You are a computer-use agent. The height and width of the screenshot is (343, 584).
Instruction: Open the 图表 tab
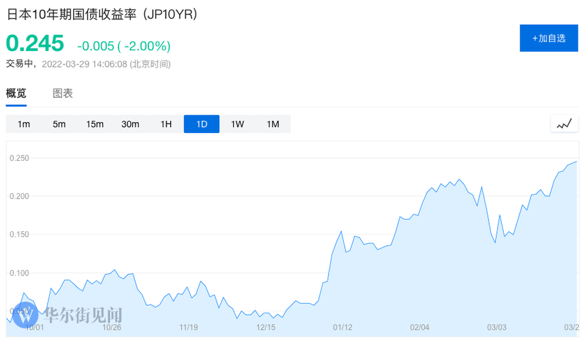tap(63, 93)
